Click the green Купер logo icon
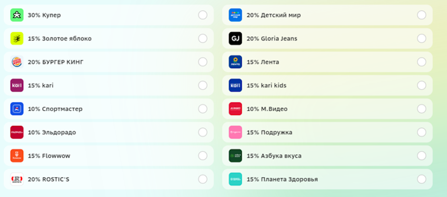The image size is (447, 197). (17, 15)
